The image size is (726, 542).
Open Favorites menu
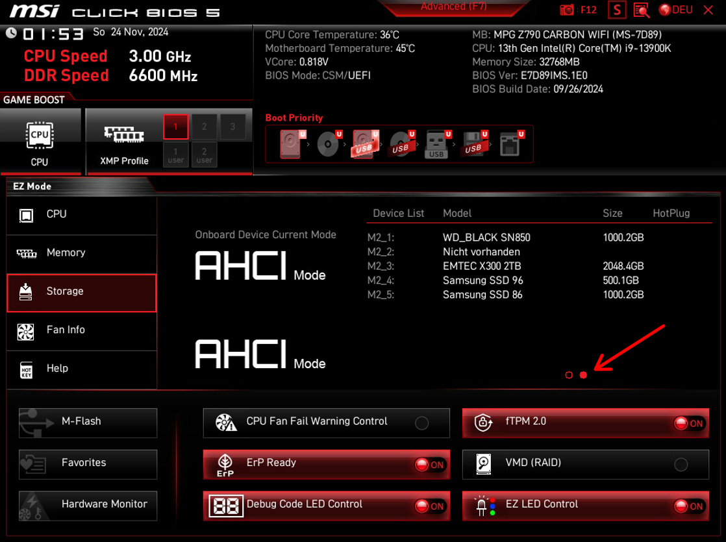click(x=88, y=464)
